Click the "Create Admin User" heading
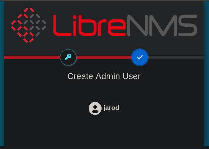Image resolution: width=209 pixels, height=149 pixels. pos(104,76)
